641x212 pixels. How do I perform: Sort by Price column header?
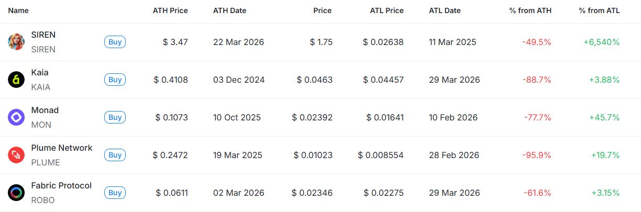pyautogui.click(x=322, y=10)
